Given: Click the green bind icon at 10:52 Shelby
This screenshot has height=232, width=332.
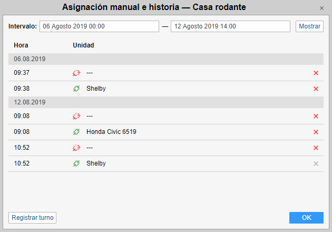Looking at the screenshot, I should point(76,163).
